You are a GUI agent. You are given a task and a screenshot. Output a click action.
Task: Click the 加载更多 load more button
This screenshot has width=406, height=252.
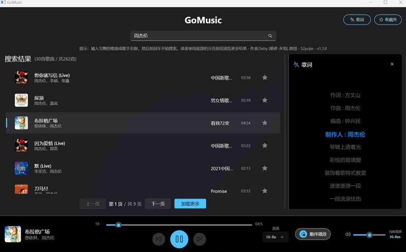[190, 204]
